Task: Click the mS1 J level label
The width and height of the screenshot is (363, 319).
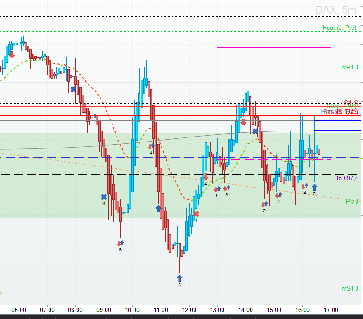Action: pos(350,289)
